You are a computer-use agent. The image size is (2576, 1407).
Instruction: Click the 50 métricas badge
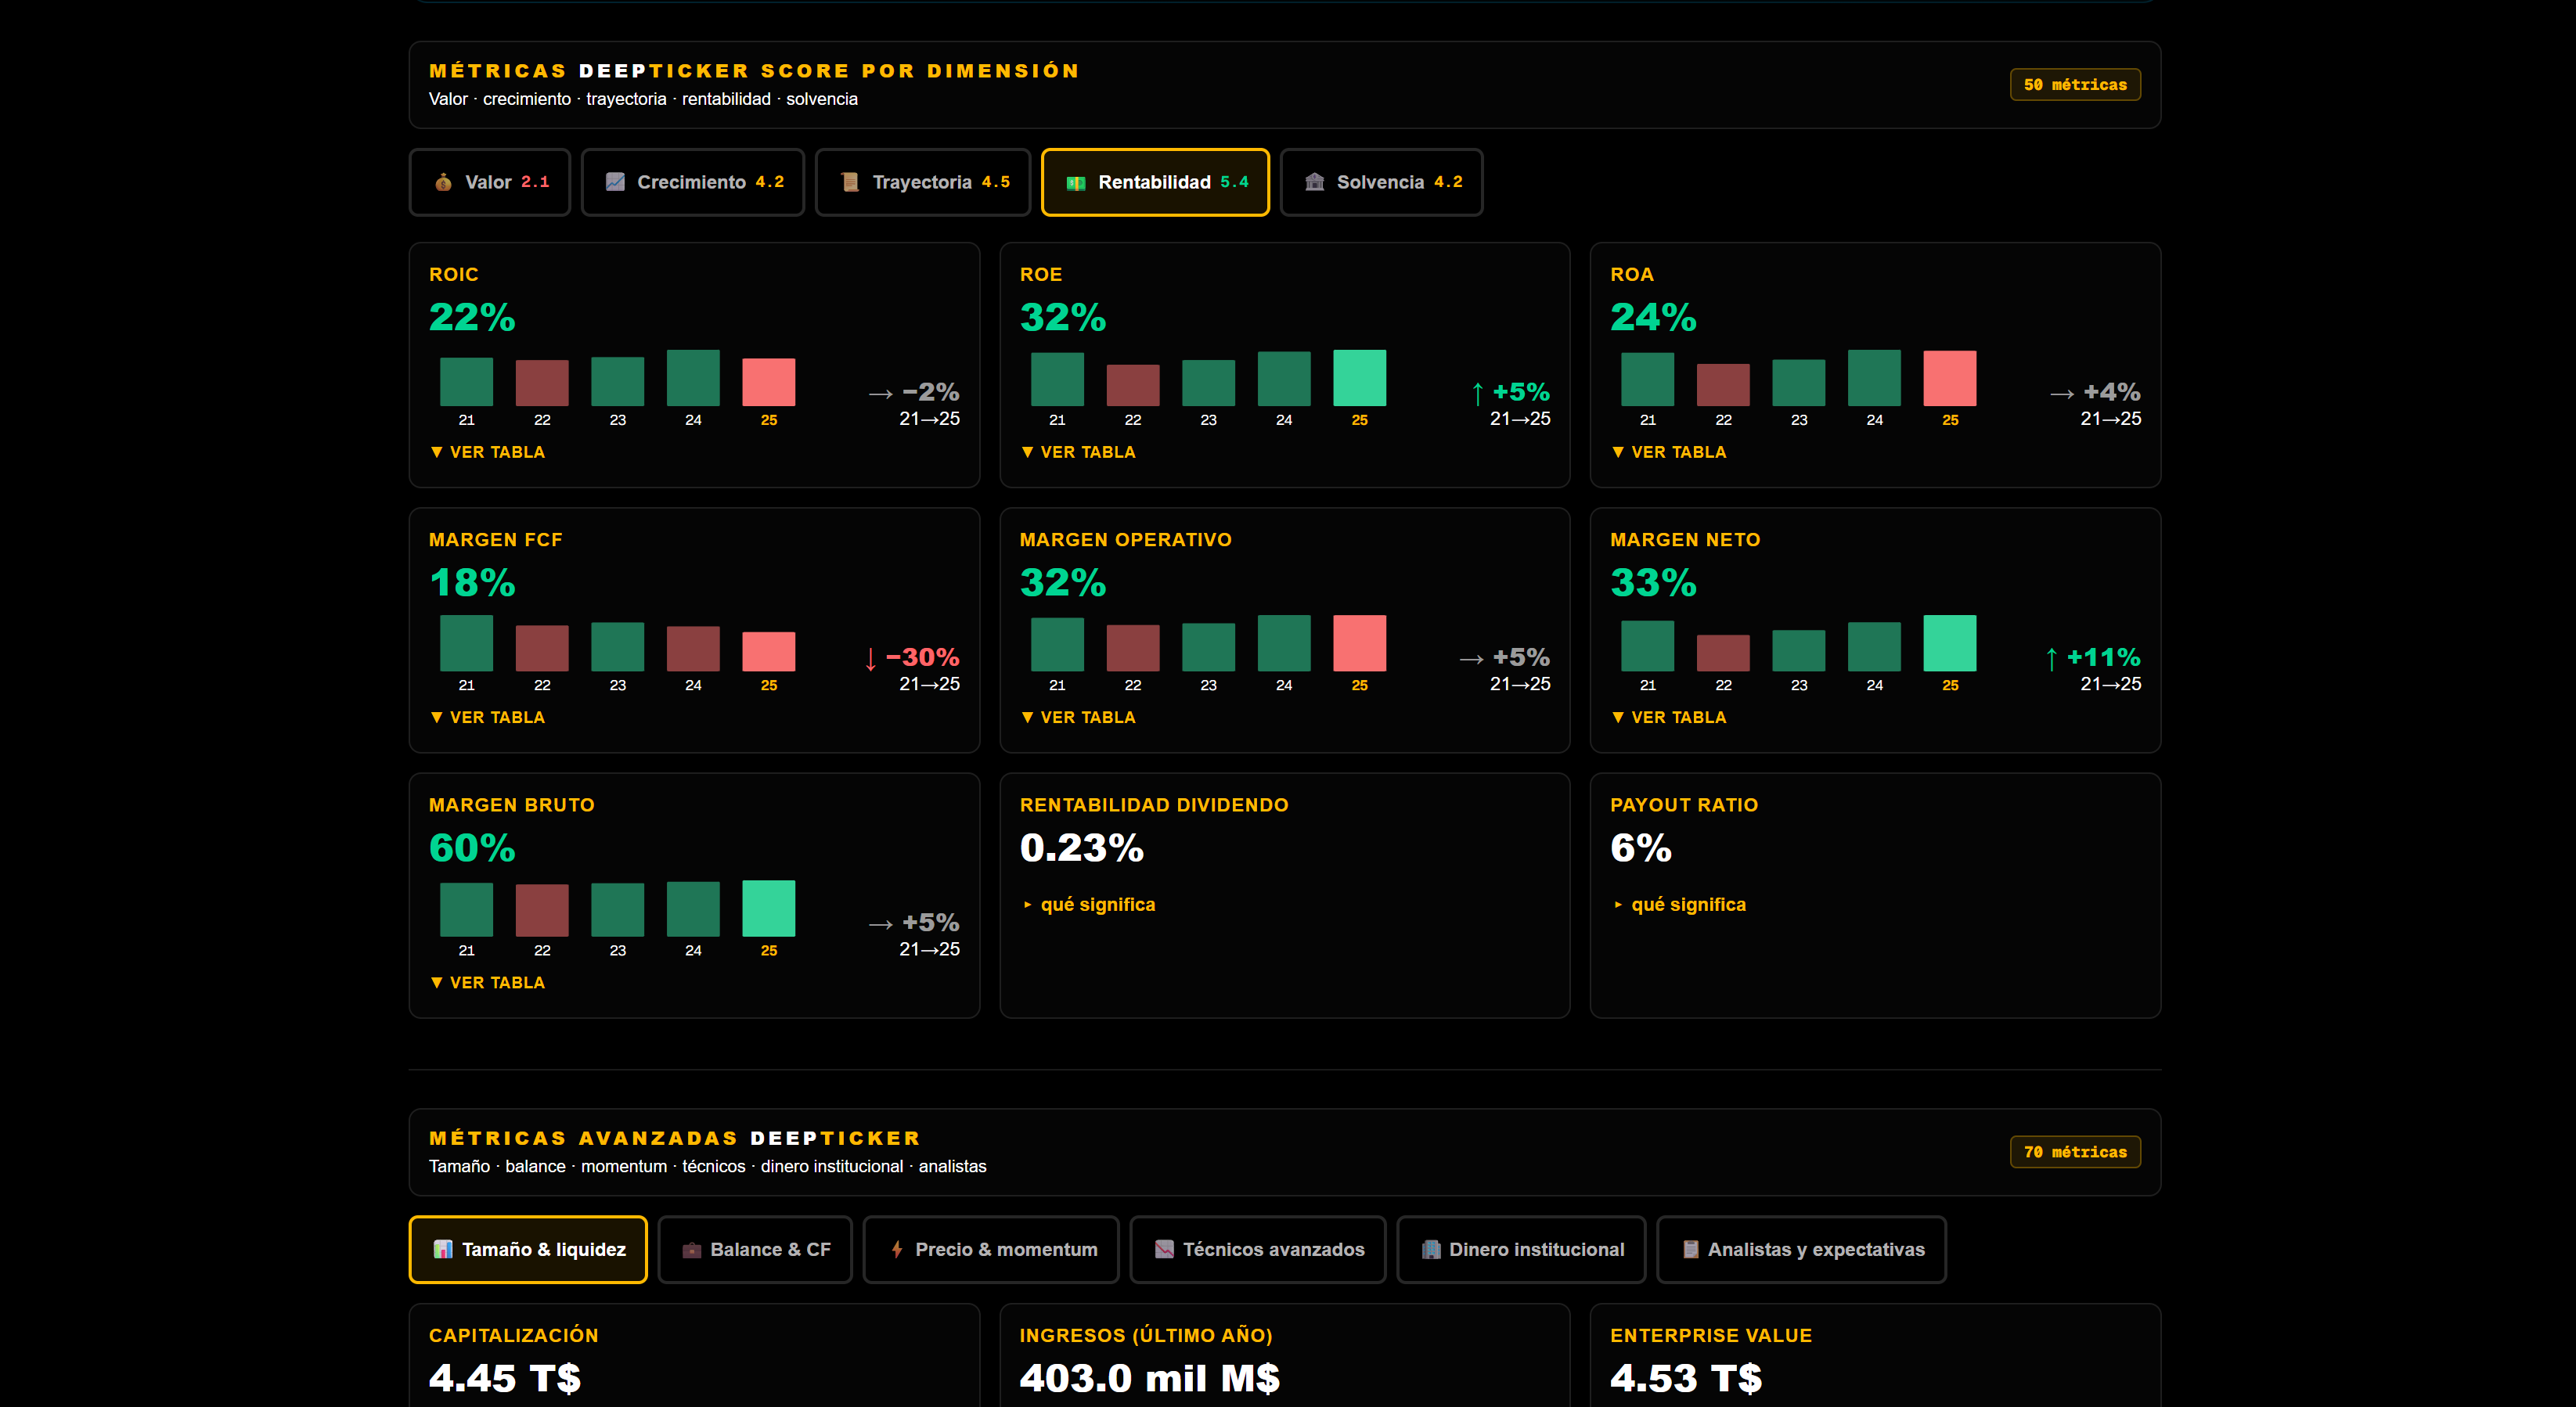[2075, 85]
